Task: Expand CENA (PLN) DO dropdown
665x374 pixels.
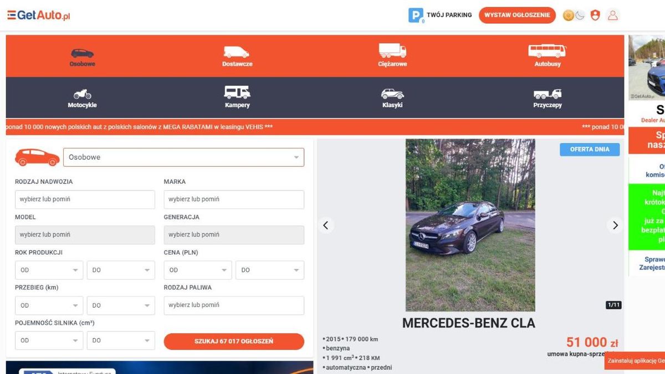Action: point(270,270)
